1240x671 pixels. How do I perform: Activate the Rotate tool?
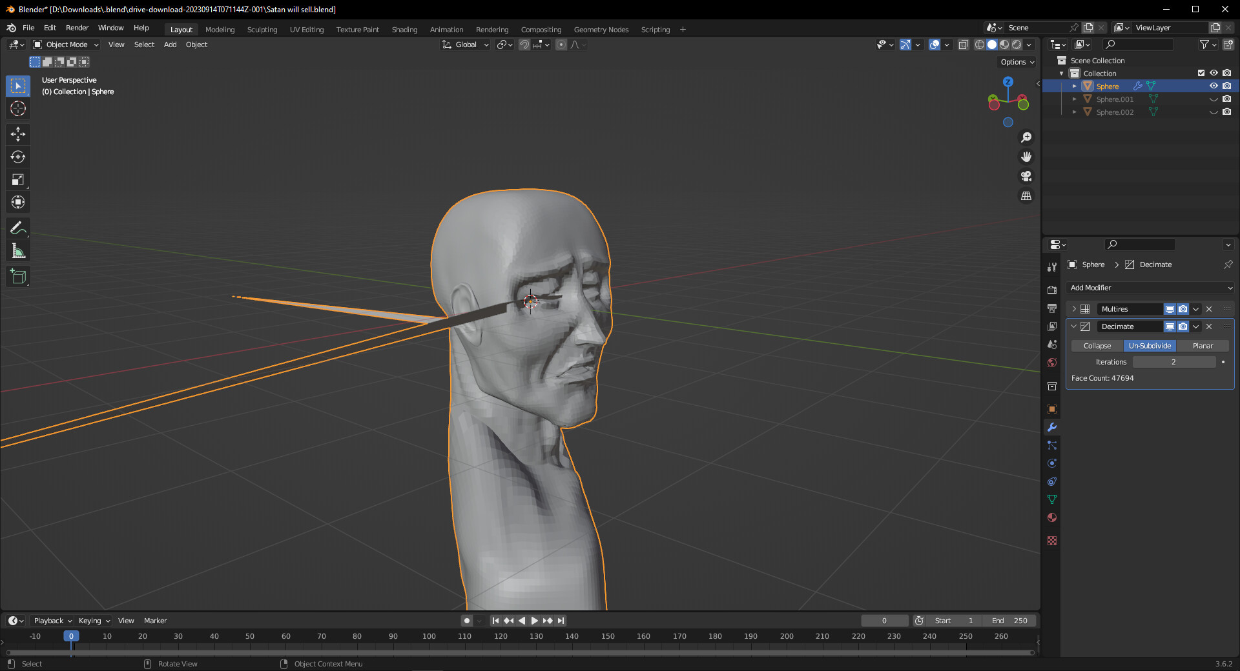18,157
